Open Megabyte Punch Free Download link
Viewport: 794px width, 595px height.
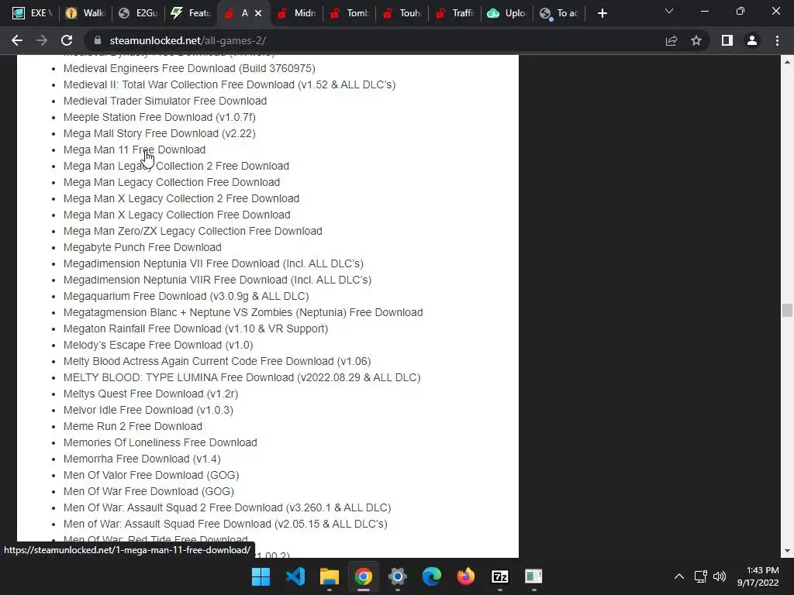tap(143, 247)
